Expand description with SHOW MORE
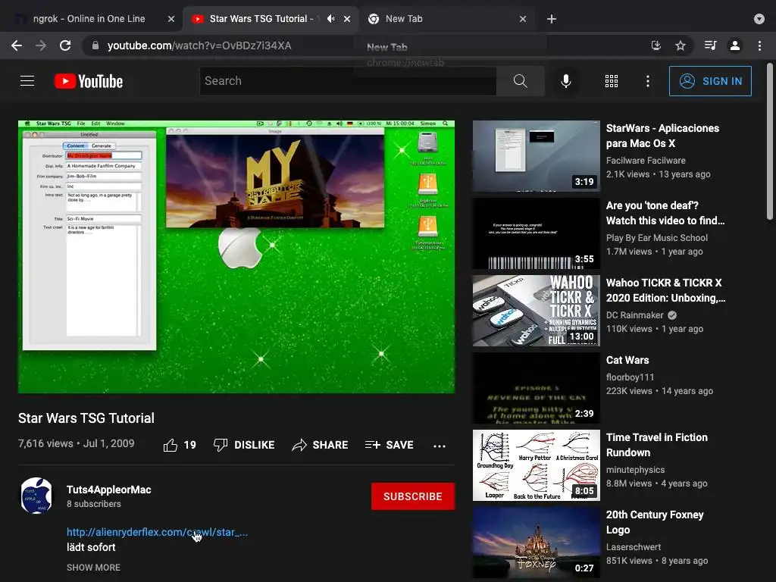Screen dimensions: 776x582 coord(93,567)
